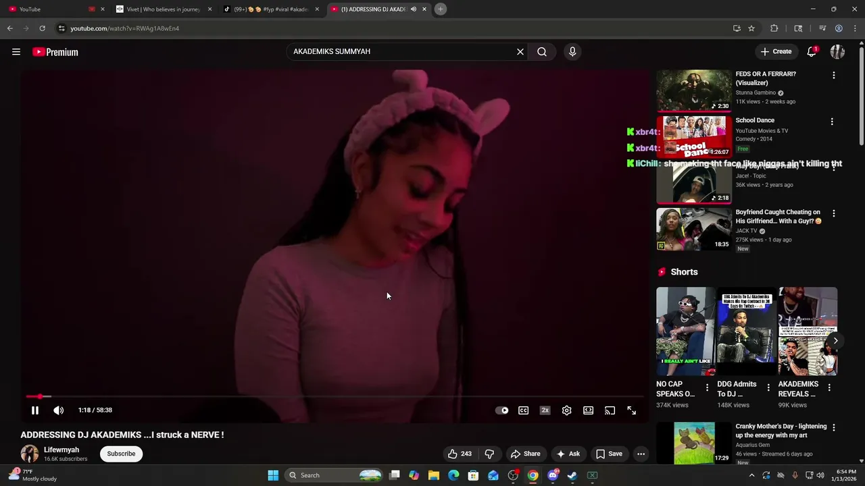Subscribe to the Lifewmyah channel
The image size is (865, 486).
122,454
